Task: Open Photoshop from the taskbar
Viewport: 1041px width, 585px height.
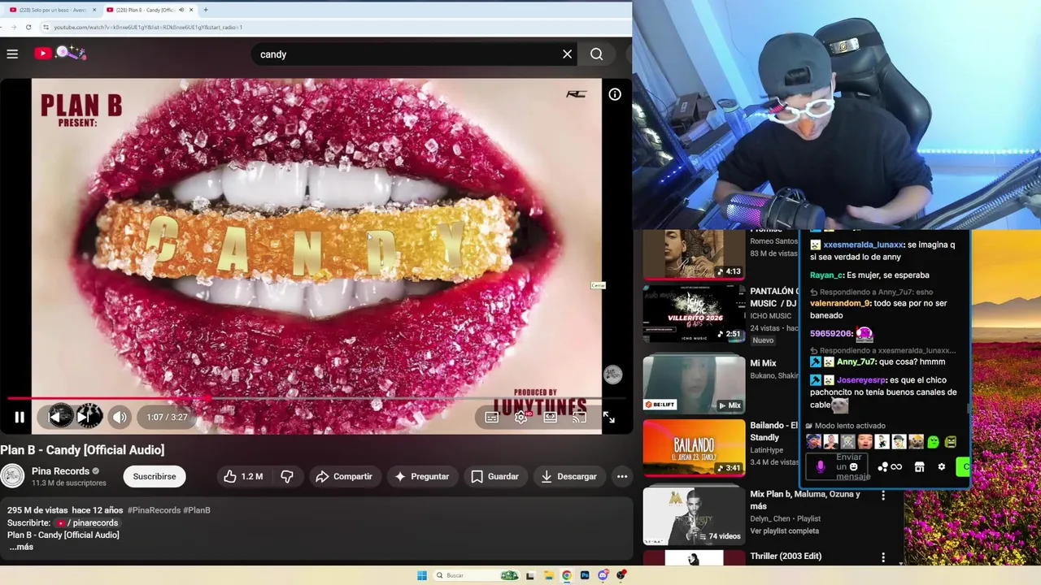Action: pyautogui.click(x=585, y=575)
